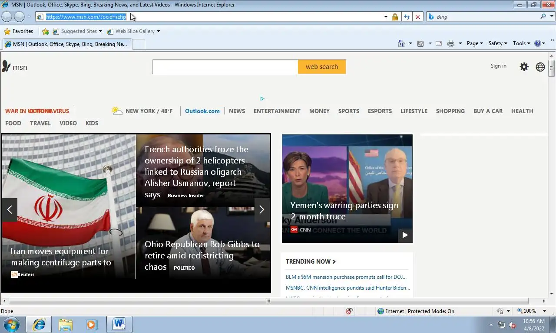Expand Suggested Sites dropdown

click(100, 31)
